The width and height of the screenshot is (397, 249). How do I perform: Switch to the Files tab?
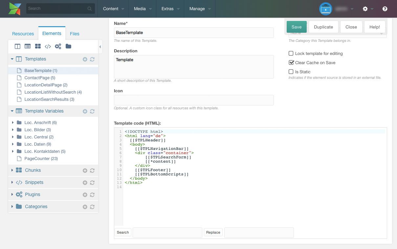[x=75, y=34]
